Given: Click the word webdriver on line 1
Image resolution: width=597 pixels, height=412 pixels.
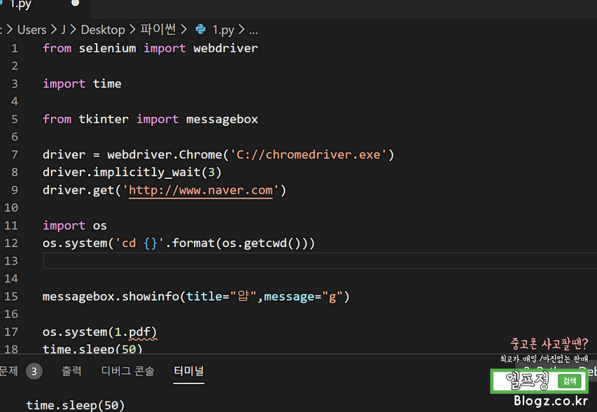Looking at the screenshot, I should coord(226,48).
